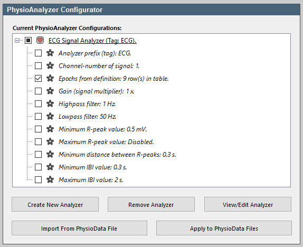Viewport: 303px width, 247px height.
Task: Click the gear icon beside Analyzer prefix
Action: [50, 53]
